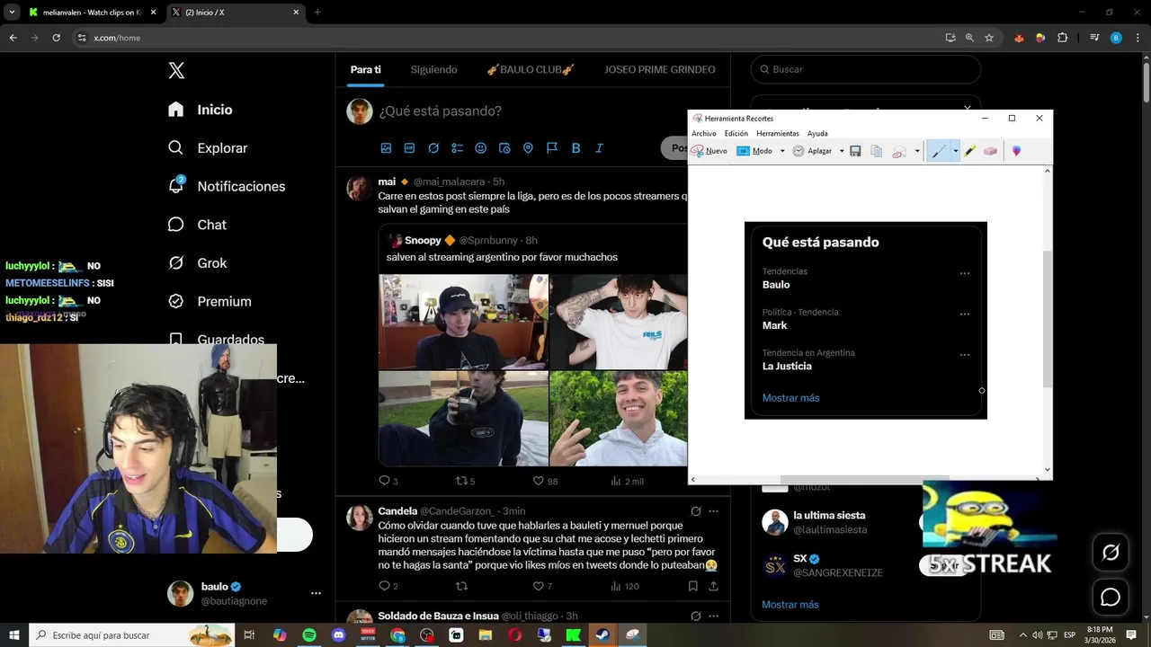1151x647 pixels.
Task: Add a poll to the post
Action: click(x=457, y=148)
